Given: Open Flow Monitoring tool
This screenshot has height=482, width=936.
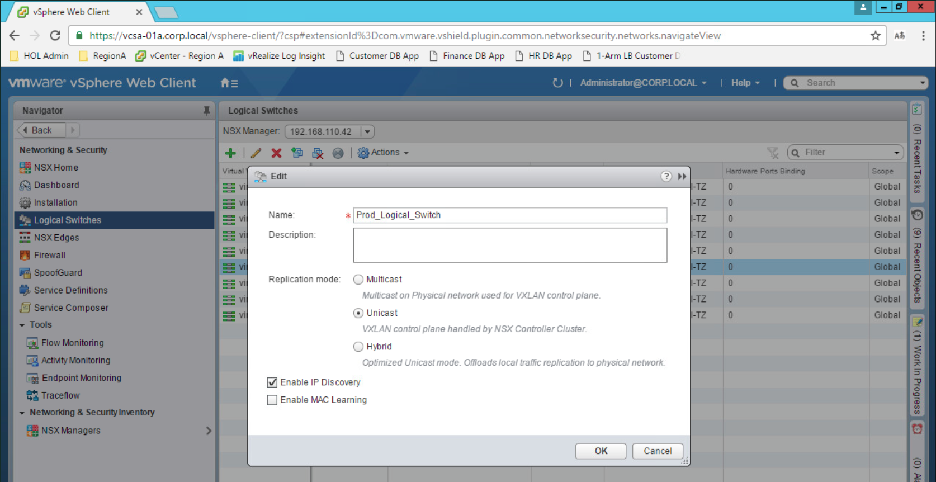Looking at the screenshot, I should [x=72, y=343].
